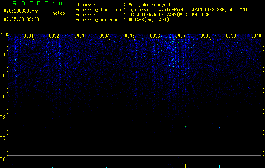This screenshot has height=168, width=265.
Task: Select antenna text A504HB(yagi 4el)
Action: tap(149, 20)
